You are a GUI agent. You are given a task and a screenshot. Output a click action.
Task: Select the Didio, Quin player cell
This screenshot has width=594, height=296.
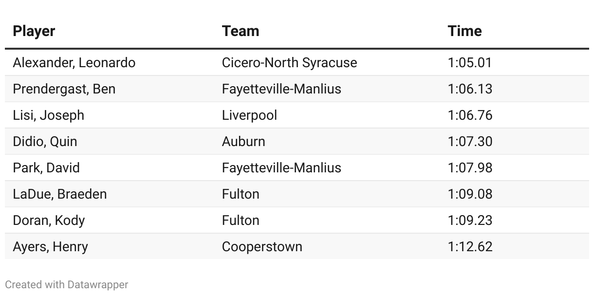(45, 142)
